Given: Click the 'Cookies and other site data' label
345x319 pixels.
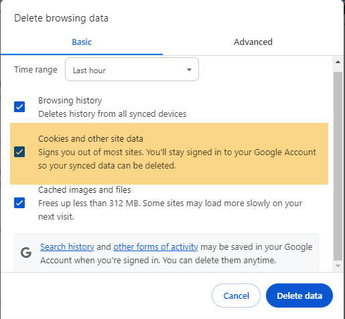Looking at the screenshot, I should click(x=90, y=139).
